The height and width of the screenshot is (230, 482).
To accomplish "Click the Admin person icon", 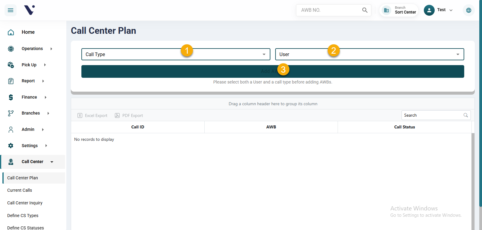I will pos(11,130).
